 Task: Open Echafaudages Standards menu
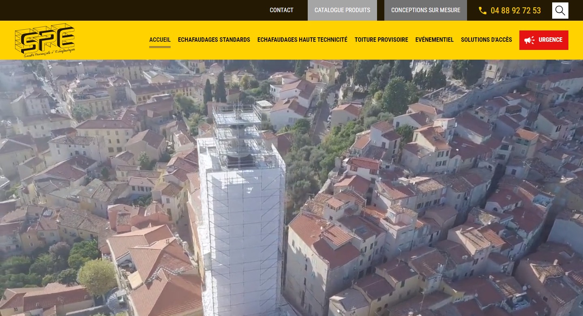point(214,40)
